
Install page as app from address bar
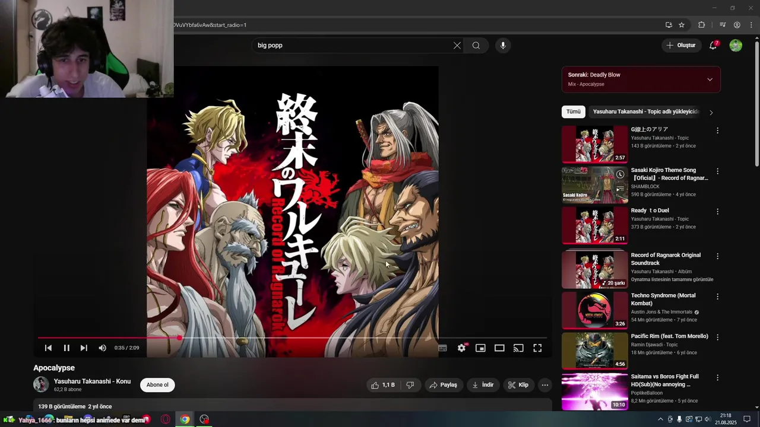click(x=669, y=25)
